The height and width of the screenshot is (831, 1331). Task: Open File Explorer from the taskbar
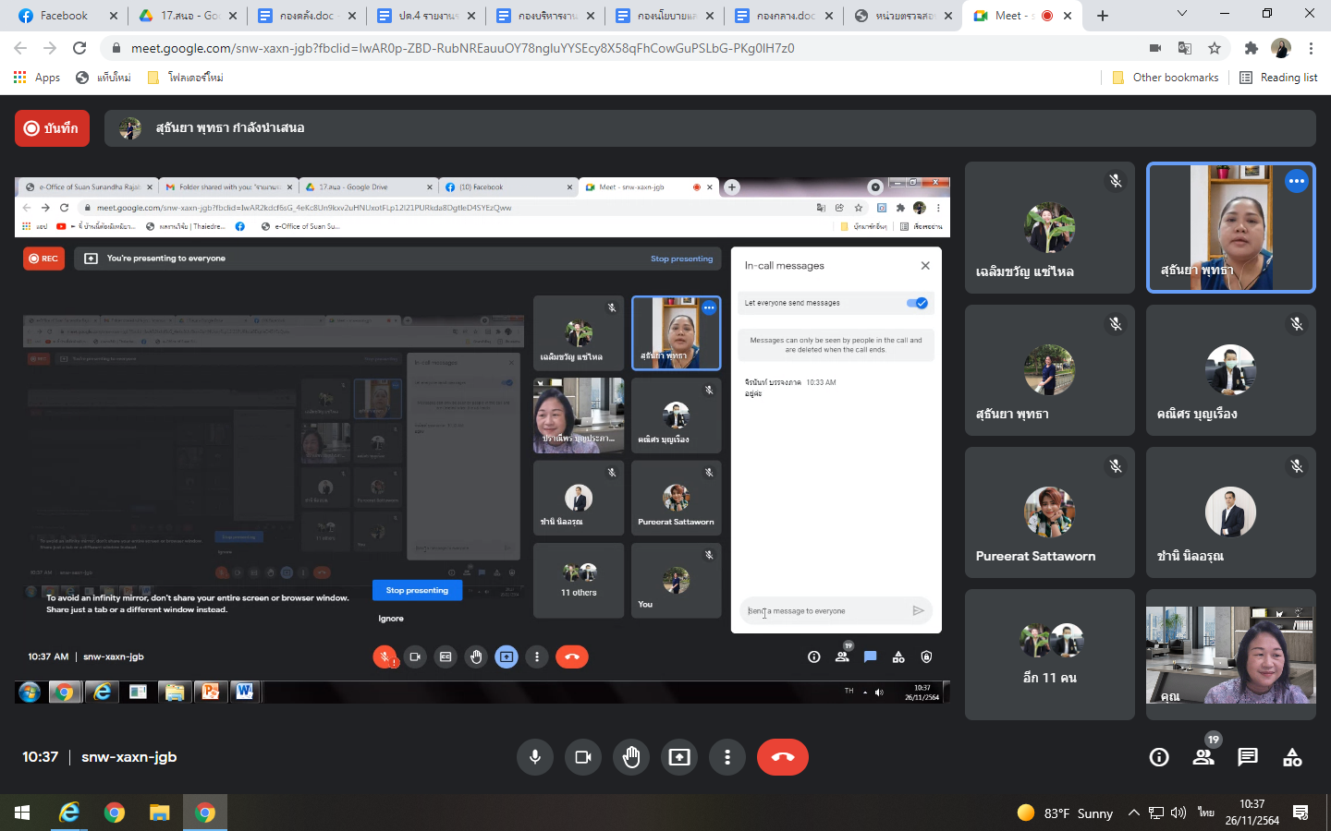click(160, 813)
